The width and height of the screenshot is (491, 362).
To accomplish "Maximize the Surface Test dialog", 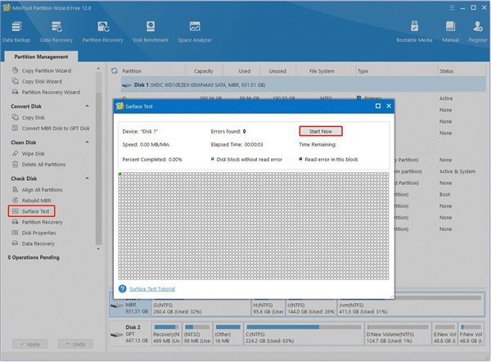I will pos(378,106).
